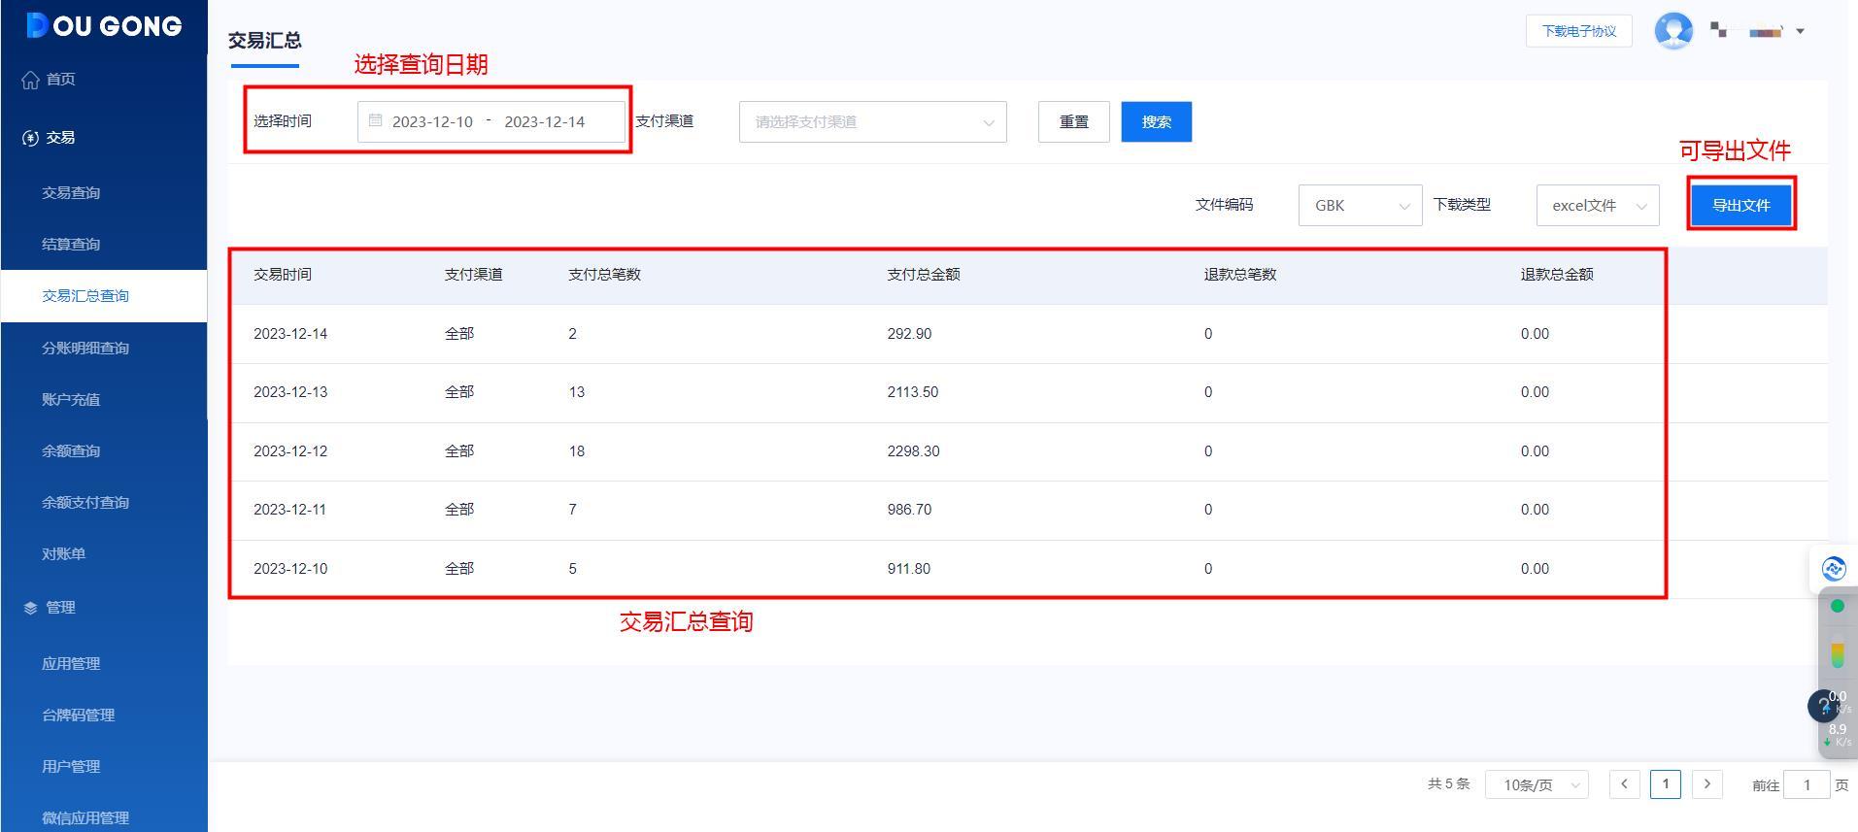Open the excel文件 download type dropdown

tap(1598, 205)
